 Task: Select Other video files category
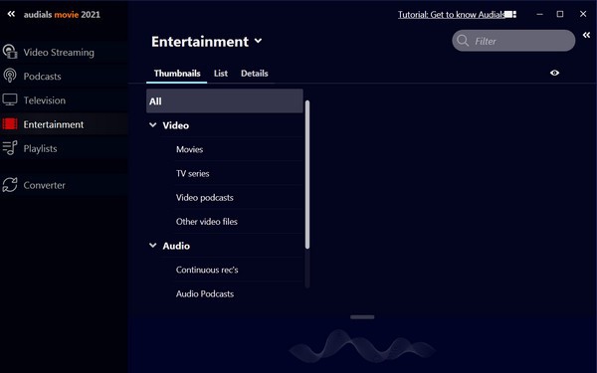click(x=207, y=222)
